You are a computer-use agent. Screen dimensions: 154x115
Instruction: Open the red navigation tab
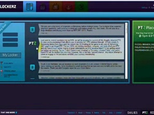(x=69, y=7)
